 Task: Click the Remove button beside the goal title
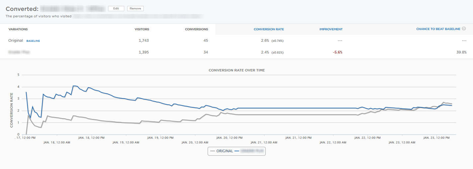point(135,9)
